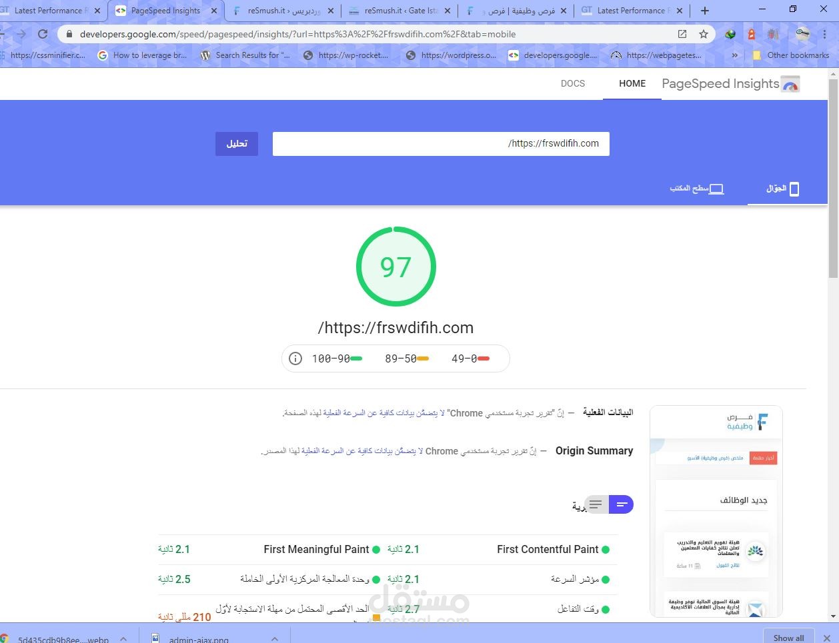Open the share icon in the address bar

click(x=682, y=34)
